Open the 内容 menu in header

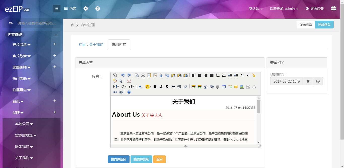click(x=70, y=9)
